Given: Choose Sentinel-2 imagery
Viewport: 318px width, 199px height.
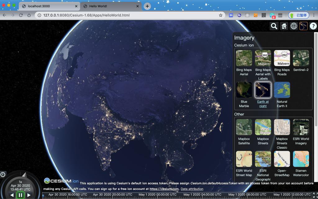Looking at the screenshot, I should coord(301,58).
